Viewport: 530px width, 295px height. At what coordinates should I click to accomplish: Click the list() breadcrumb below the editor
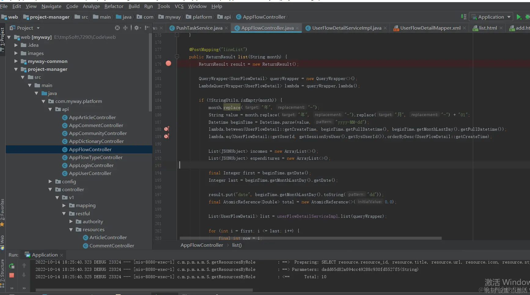237,245
